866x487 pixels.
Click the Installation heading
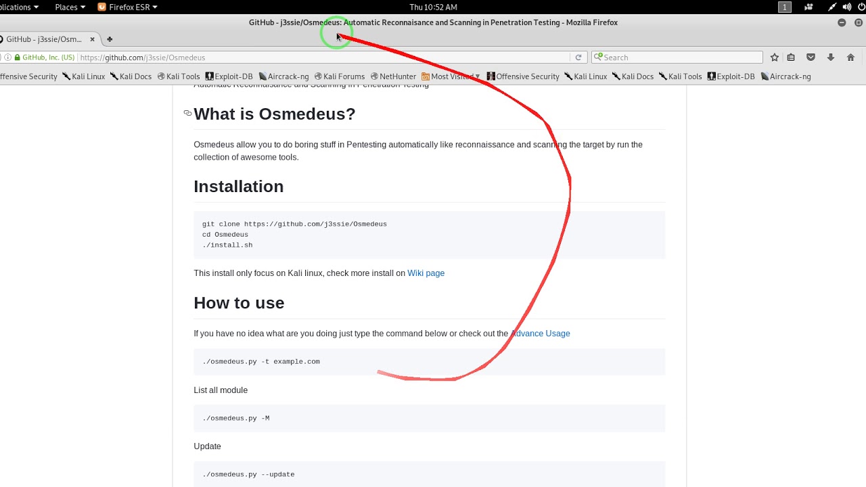(238, 187)
